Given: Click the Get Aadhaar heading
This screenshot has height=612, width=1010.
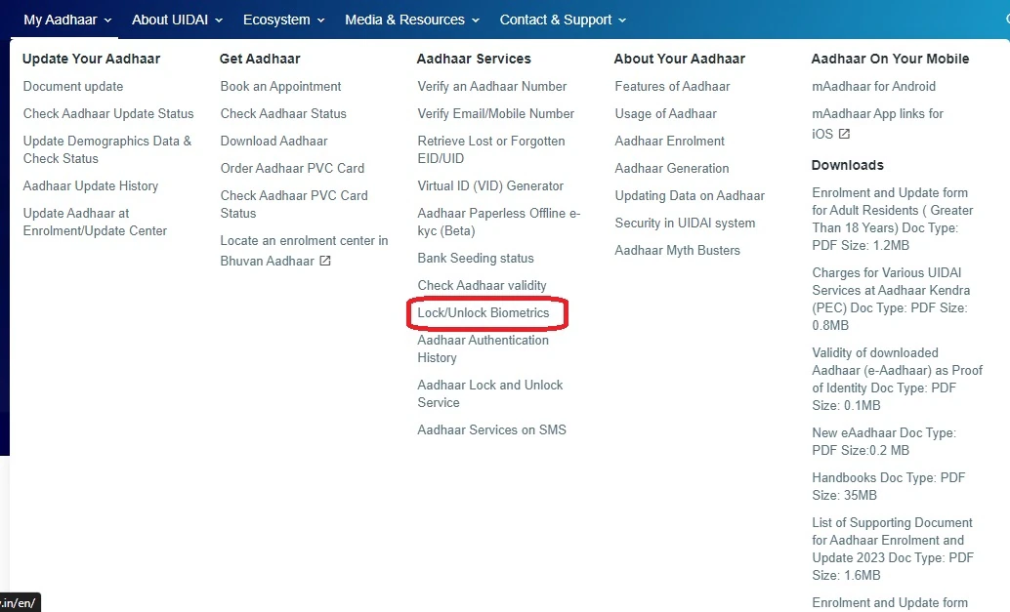Looking at the screenshot, I should [260, 59].
